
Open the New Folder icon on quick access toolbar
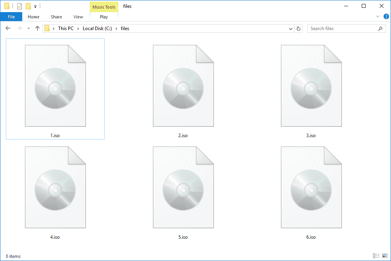28,6
